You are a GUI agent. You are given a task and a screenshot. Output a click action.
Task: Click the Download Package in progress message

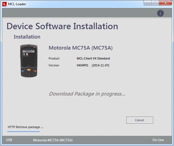coord(87,94)
